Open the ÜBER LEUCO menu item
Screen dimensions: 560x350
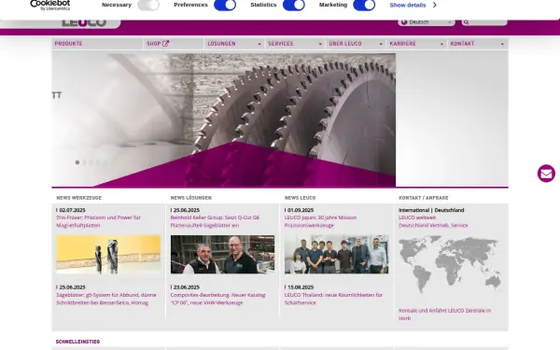point(345,44)
